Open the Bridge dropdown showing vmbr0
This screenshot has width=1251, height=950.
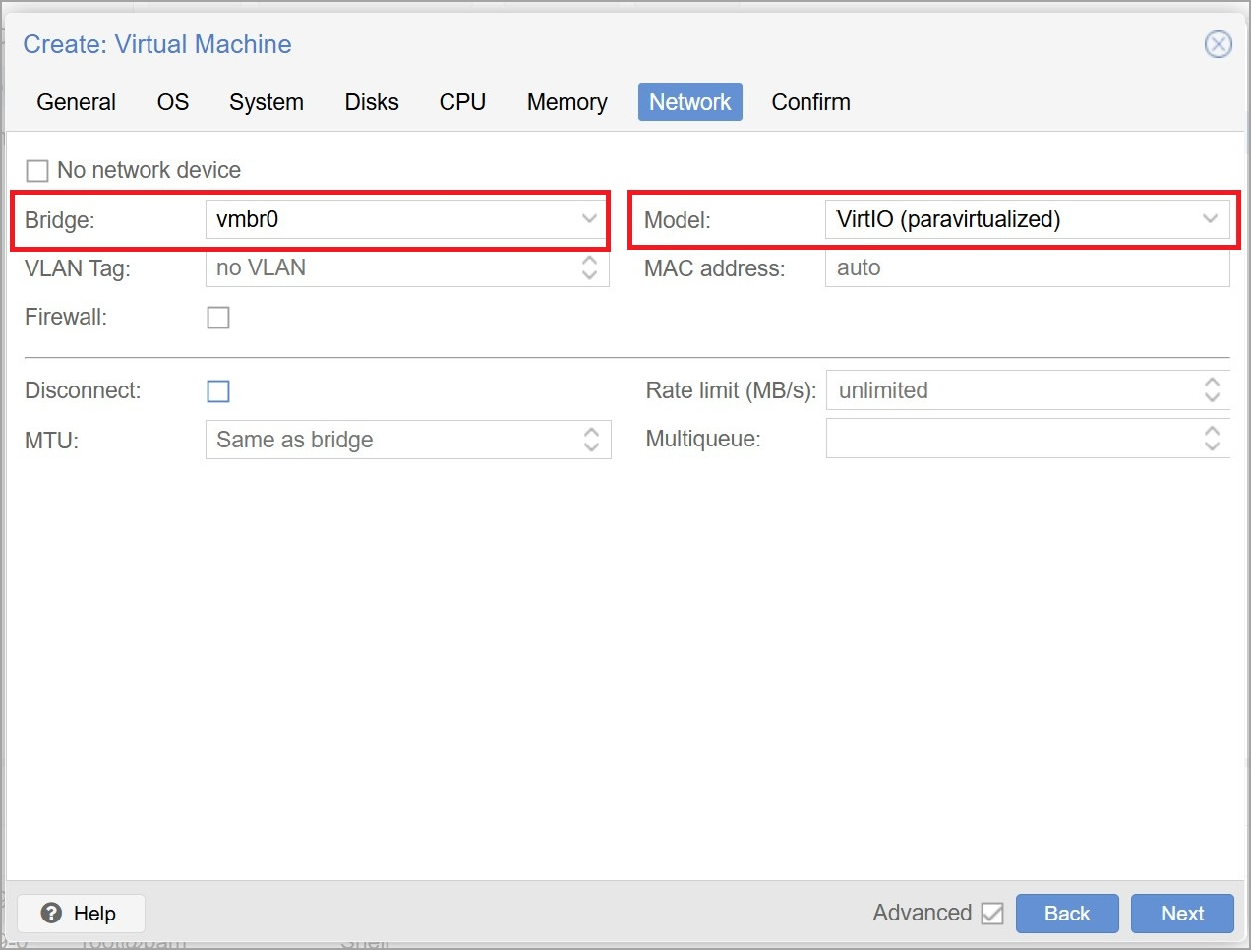click(589, 219)
